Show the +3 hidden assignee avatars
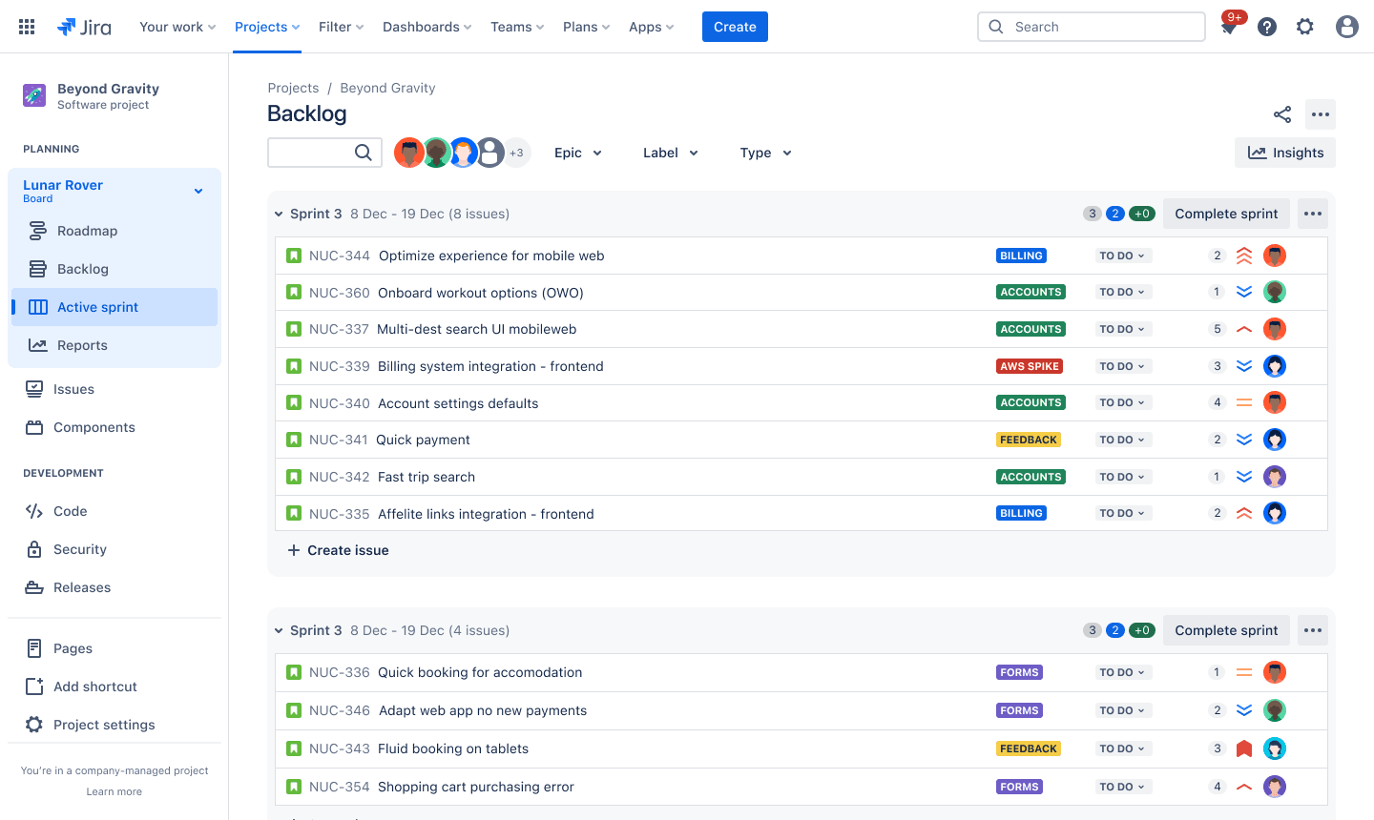The height and width of the screenshot is (820, 1374). point(516,152)
